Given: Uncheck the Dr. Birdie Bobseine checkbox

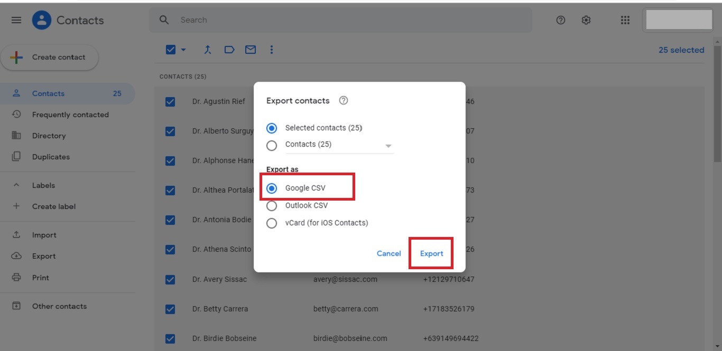Looking at the screenshot, I should click(170, 338).
